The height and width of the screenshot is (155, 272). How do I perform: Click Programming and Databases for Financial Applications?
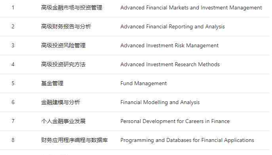[187, 140]
